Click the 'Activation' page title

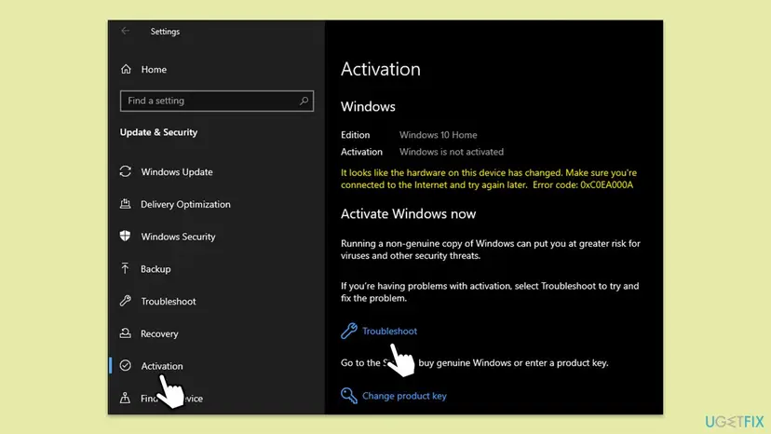381,69
